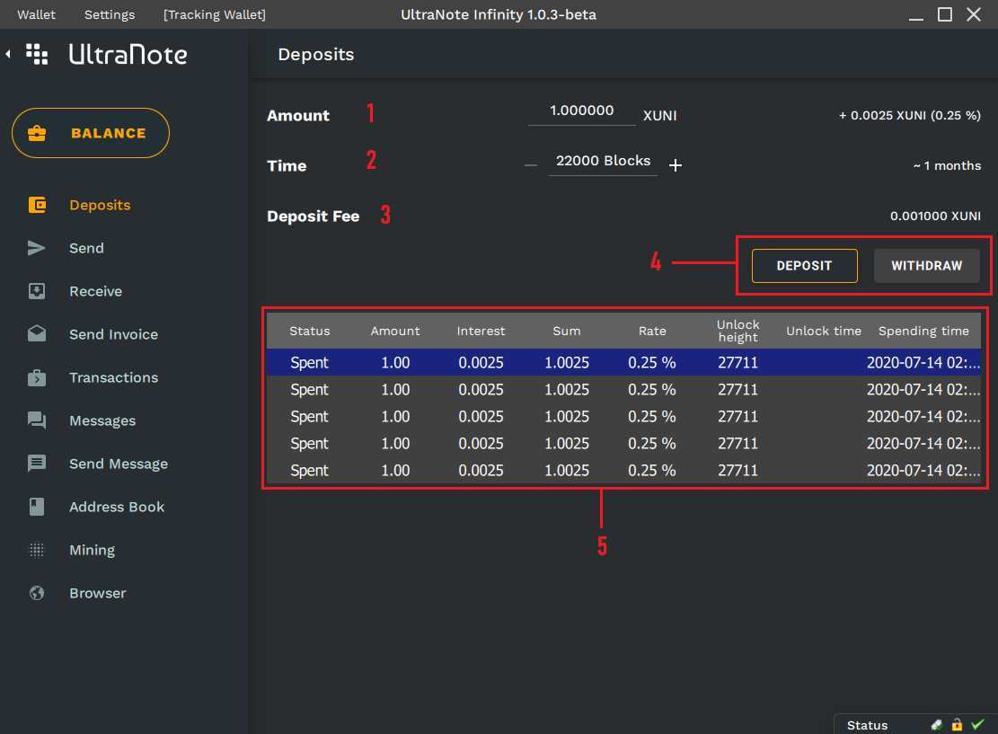
Task: Sort deposits by the Spending time header
Action: pyautogui.click(x=923, y=331)
